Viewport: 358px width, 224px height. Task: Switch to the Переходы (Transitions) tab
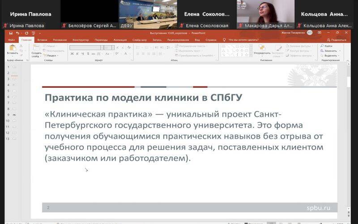101,40
